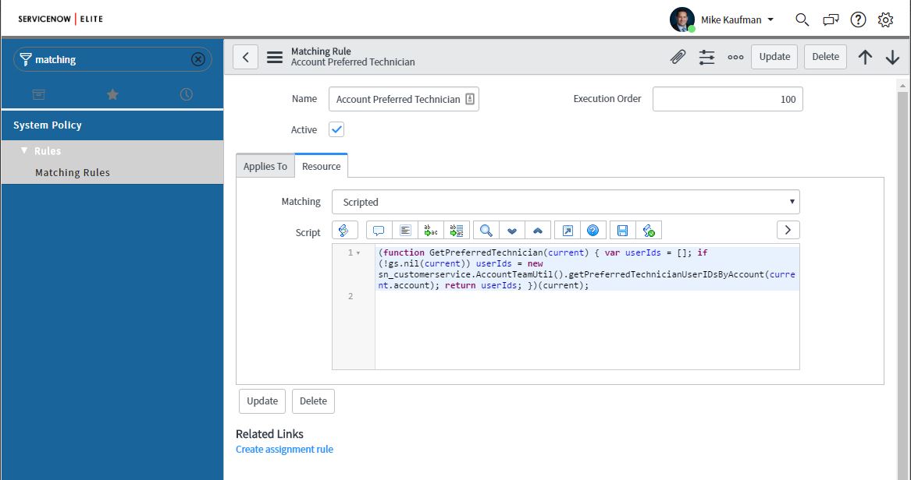Open script help documentation icon
The height and width of the screenshot is (480, 911).
[593, 229]
